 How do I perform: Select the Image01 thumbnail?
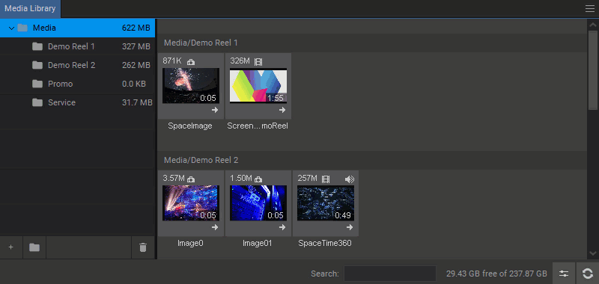tap(258, 203)
